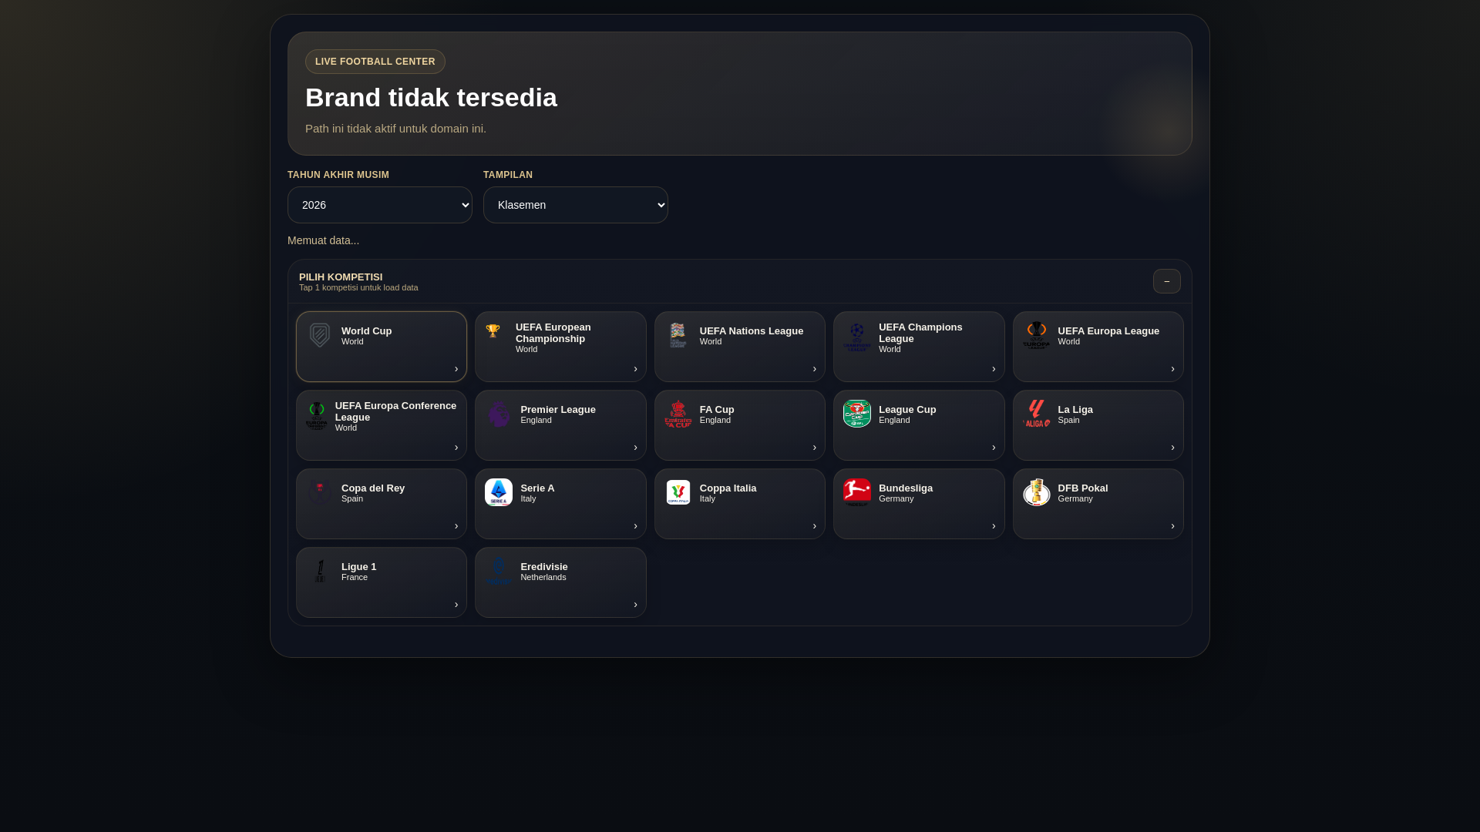The height and width of the screenshot is (832, 1480).
Task: Click the 'PILIH KOMPETISI' panel title
Action: (341, 277)
